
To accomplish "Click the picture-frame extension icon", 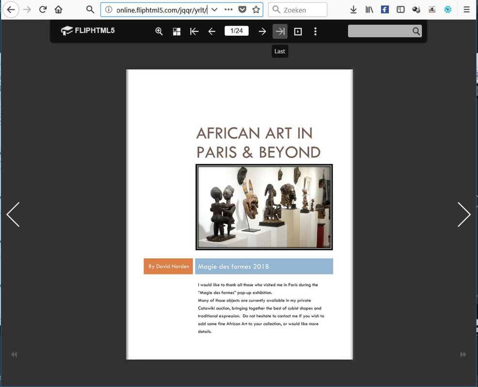I will (432, 10).
